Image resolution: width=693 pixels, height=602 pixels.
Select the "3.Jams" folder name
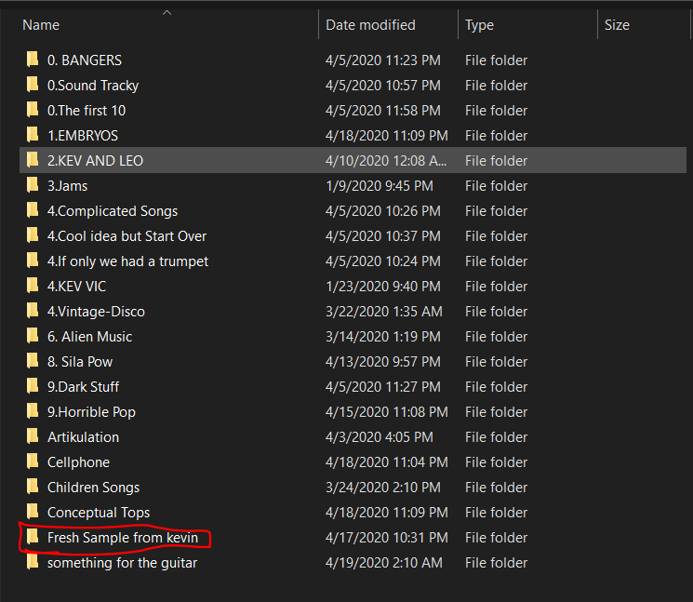[x=68, y=186]
